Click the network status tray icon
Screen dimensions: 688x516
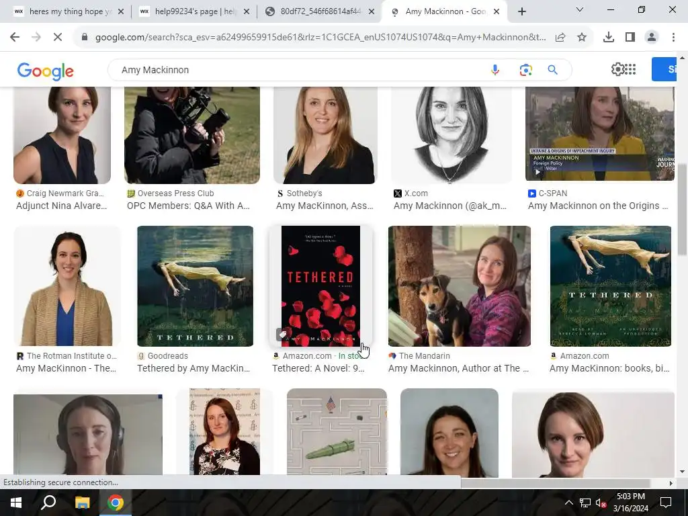pyautogui.click(x=585, y=503)
